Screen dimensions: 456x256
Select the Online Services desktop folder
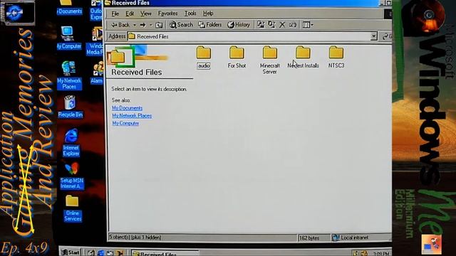[x=72, y=209]
